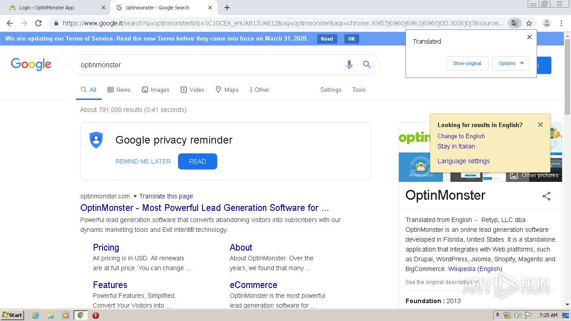Switch to the Maps tab

click(x=227, y=90)
